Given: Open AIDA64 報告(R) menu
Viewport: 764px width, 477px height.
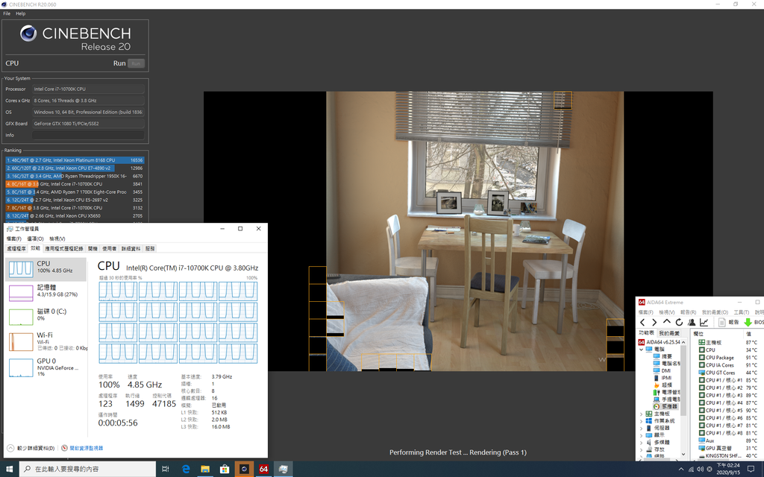Looking at the screenshot, I should coord(688,312).
